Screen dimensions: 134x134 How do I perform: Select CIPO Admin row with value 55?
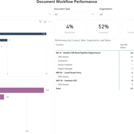[x=94, y=57]
